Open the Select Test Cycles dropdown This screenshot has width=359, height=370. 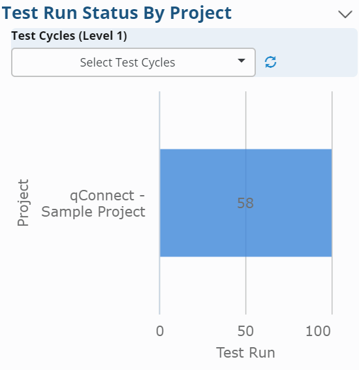pyautogui.click(x=133, y=62)
